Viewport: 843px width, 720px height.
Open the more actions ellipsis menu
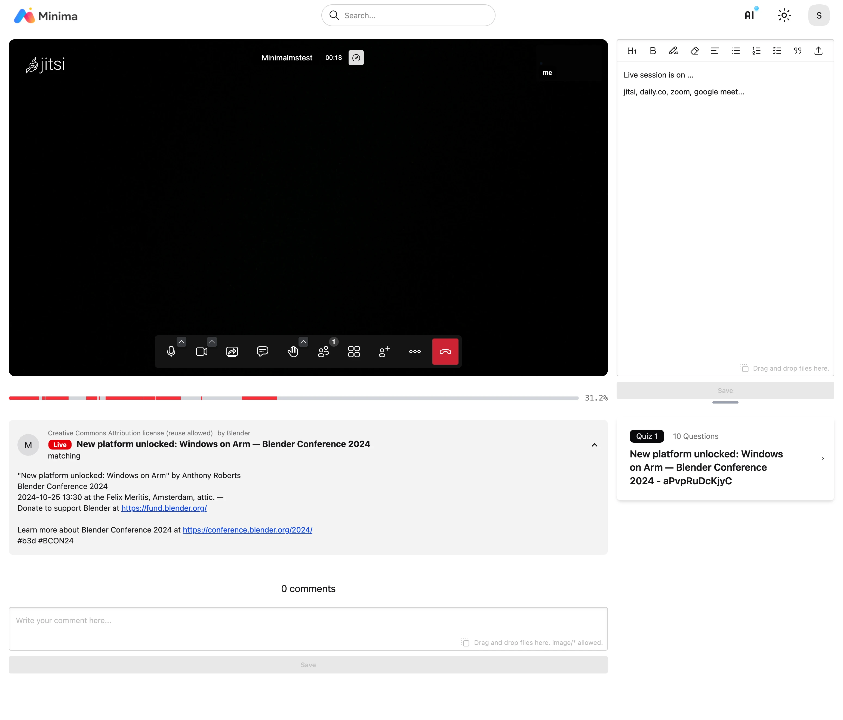coord(415,352)
